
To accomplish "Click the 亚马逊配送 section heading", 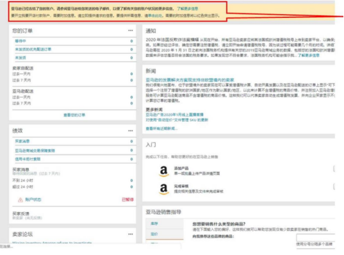I will pyautogui.click(x=23, y=91).
